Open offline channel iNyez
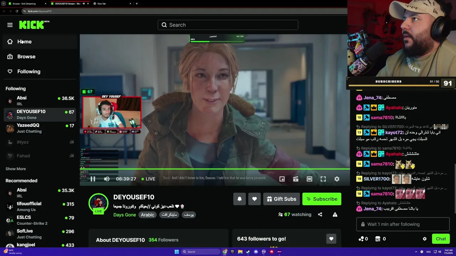The image size is (456, 256). coord(40,142)
